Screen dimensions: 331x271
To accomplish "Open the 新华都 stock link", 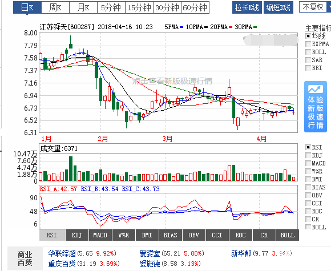I will click(241, 253).
